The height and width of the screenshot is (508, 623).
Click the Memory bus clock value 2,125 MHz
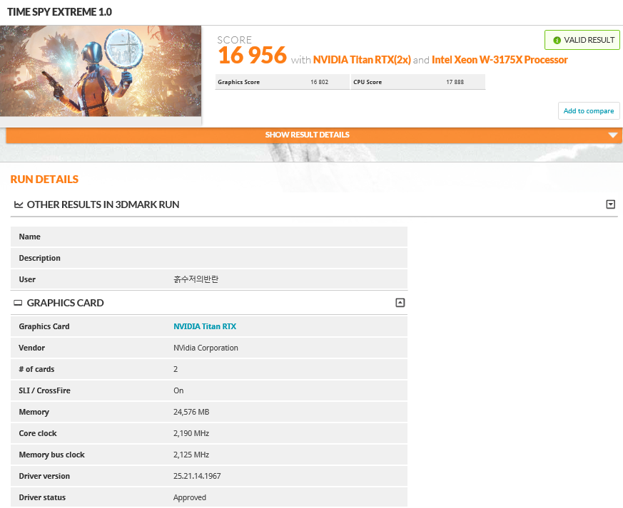[x=191, y=455]
